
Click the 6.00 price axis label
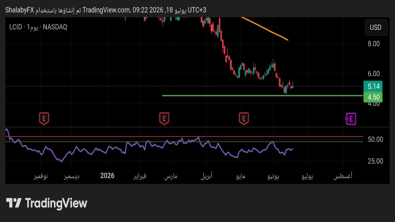point(374,74)
